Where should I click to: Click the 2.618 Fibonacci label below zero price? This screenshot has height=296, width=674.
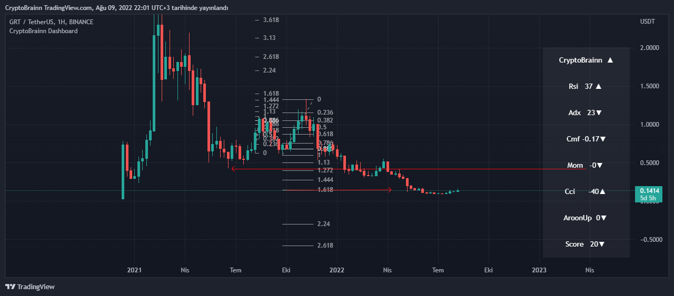[325, 246]
